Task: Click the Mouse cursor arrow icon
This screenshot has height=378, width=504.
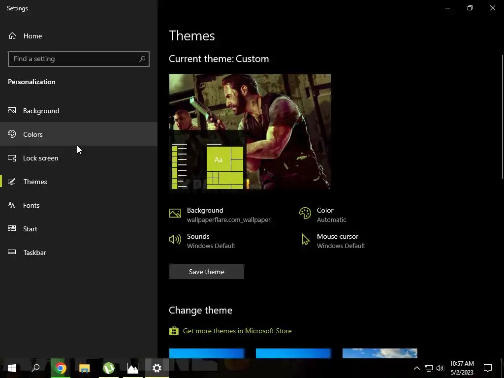Action: pyautogui.click(x=305, y=240)
